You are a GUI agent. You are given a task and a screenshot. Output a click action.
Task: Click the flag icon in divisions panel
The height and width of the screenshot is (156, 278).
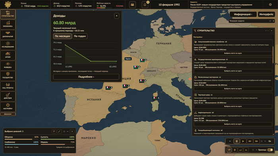coord(54,131)
